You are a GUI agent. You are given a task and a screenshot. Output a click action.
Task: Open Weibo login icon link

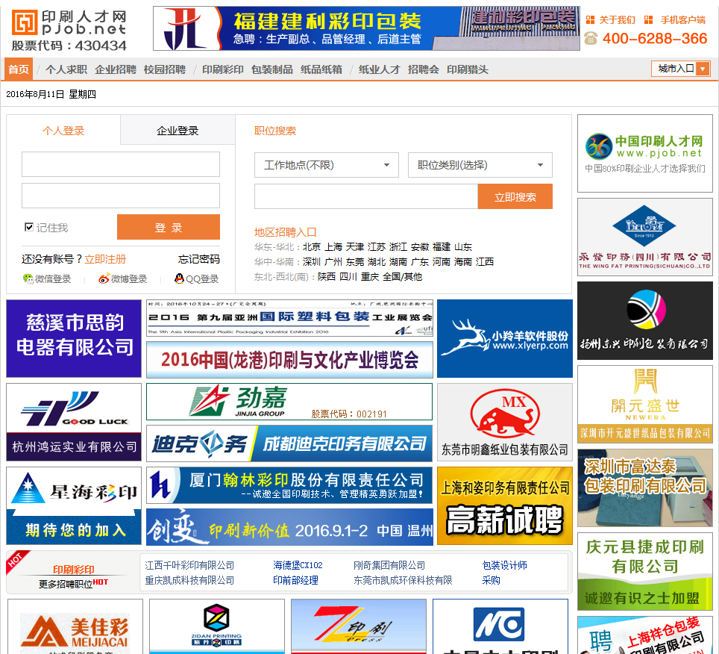104,278
